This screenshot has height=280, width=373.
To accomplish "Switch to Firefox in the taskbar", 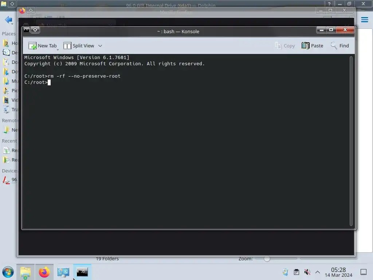I will click(44, 272).
